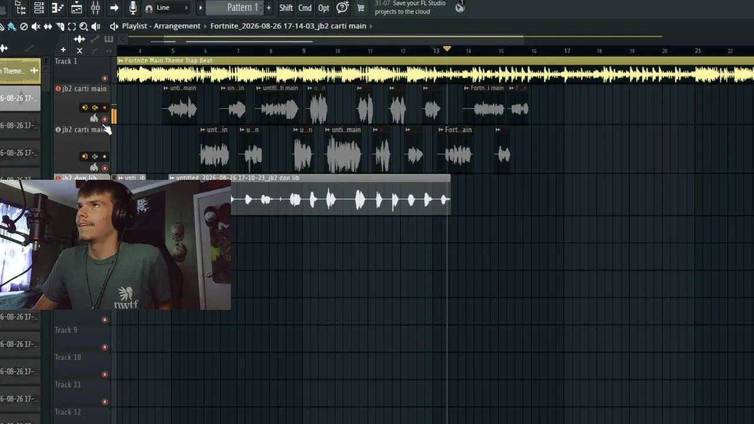Image resolution: width=754 pixels, height=424 pixels.
Task: Toggle input monitoring on second jb2 carti main
Action: pyautogui.click(x=84, y=157)
